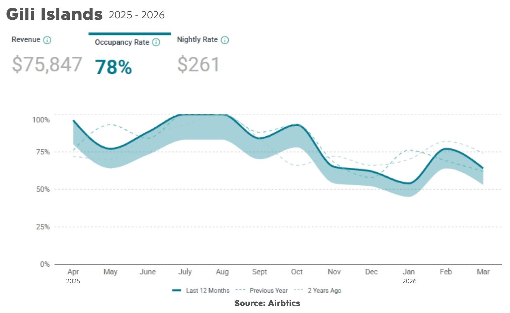Select the Occupancy Rate tab
The width and height of the screenshot is (510, 313).
(122, 42)
